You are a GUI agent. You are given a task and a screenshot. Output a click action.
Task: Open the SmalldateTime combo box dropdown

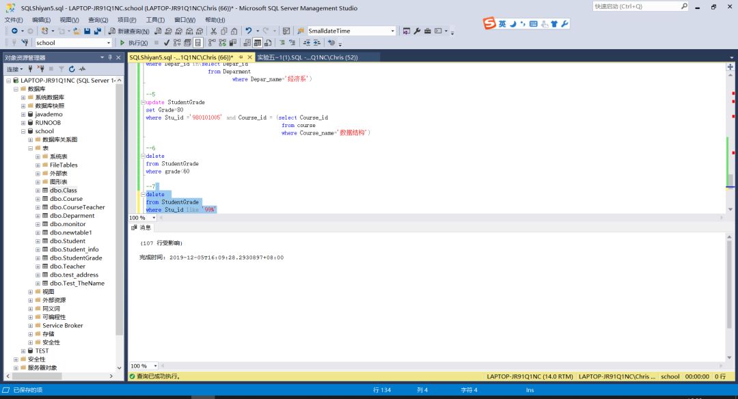tap(392, 31)
